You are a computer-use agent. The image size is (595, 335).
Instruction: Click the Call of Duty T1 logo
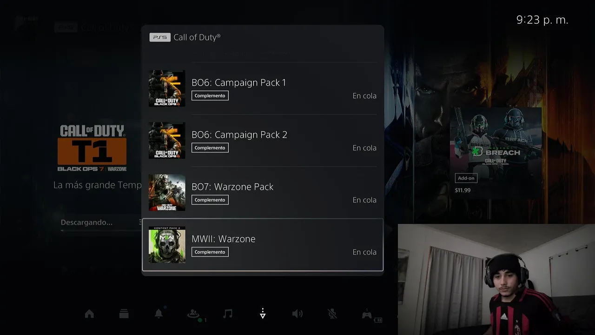(x=93, y=148)
